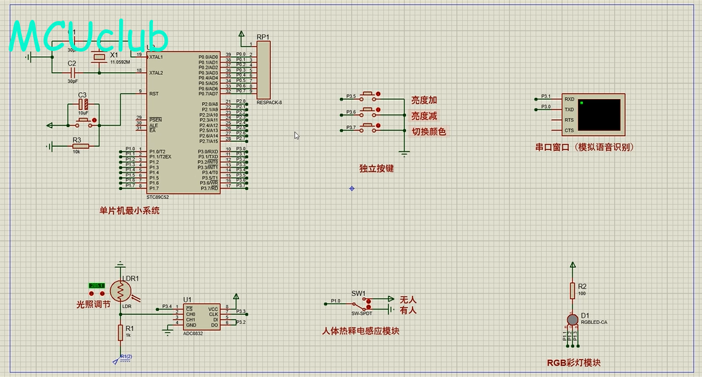Screen dimensions: 702x377
Task: Select the C3 10uF capacitor
Action: coord(83,105)
